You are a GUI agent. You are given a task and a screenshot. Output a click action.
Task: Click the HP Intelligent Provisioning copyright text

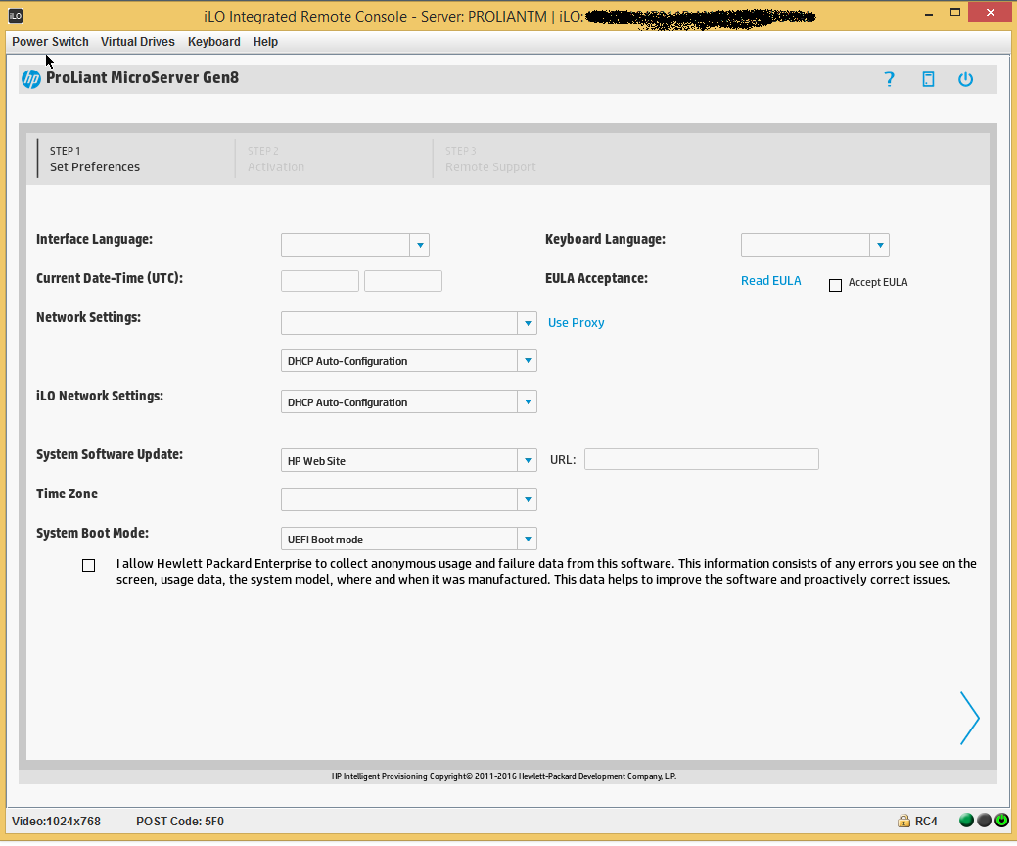[504, 775]
